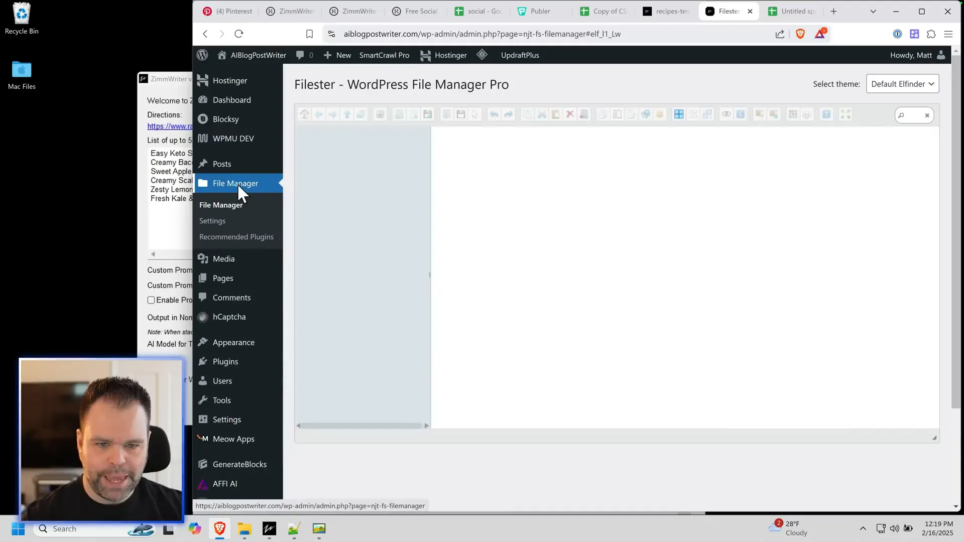This screenshot has height=542, width=964.
Task: Clear the Filester search box with X
Action: (x=927, y=115)
